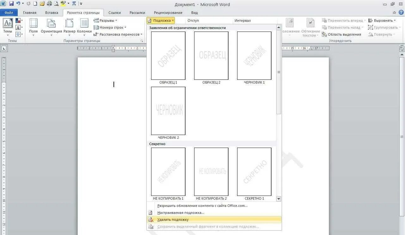Click the right indent marker on ruler
Viewport: 405px width, 235px height.
(x=311, y=49)
